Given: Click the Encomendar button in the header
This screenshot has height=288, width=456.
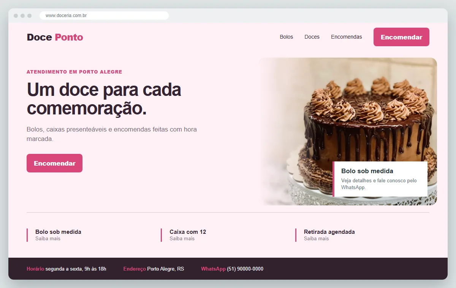Looking at the screenshot, I should 401,37.
